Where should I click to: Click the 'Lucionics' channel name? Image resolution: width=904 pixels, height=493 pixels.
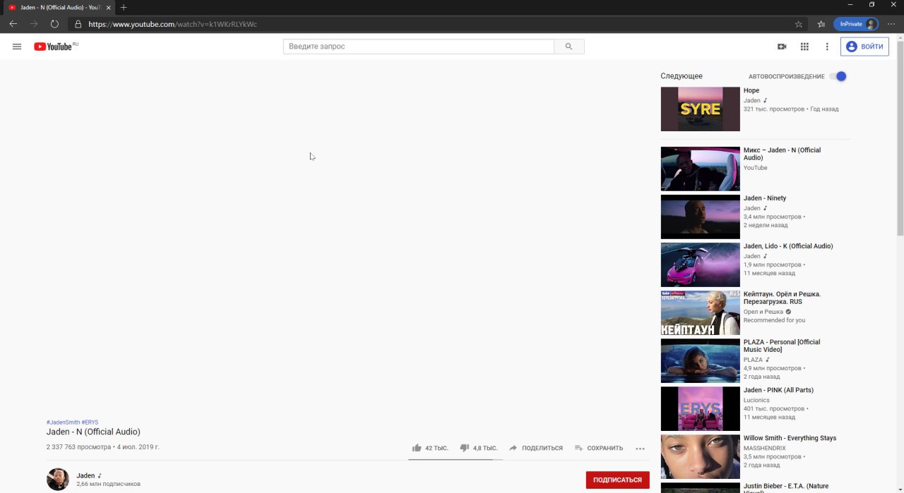[756, 400]
